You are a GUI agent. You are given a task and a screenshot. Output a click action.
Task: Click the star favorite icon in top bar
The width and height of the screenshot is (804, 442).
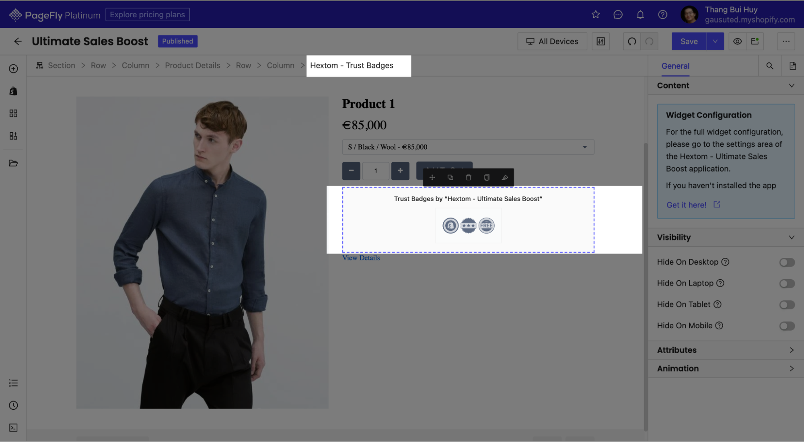[596, 15]
